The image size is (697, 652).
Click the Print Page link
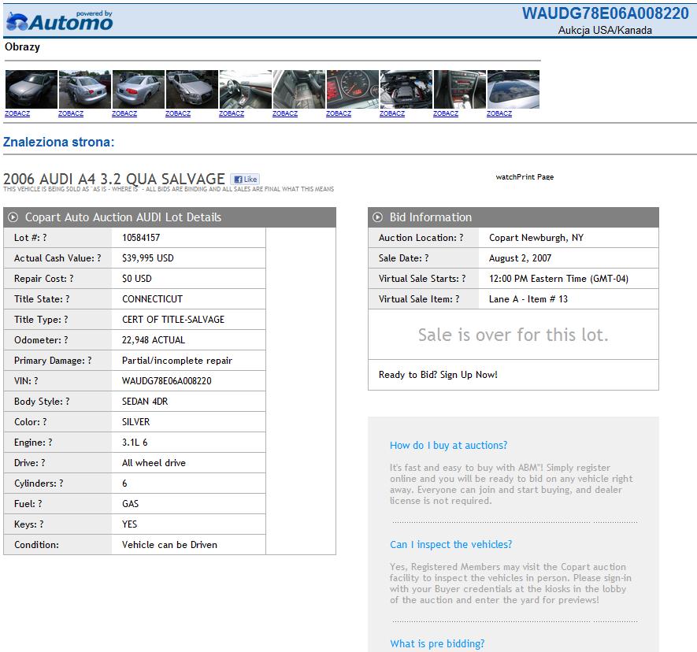coord(536,177)
